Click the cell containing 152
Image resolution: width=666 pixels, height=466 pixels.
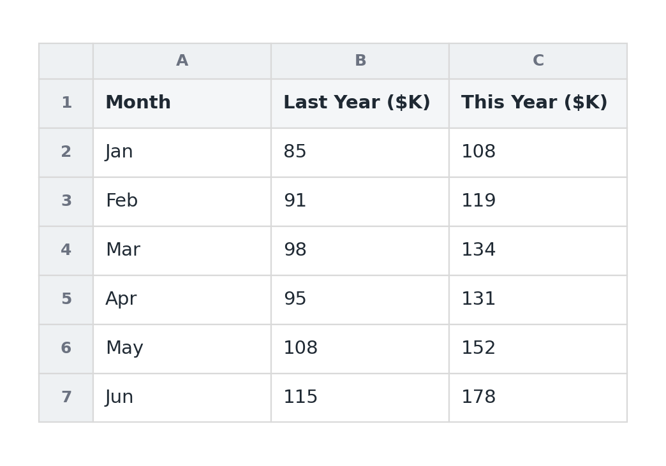pyautogui.click(x=538, y=349)
